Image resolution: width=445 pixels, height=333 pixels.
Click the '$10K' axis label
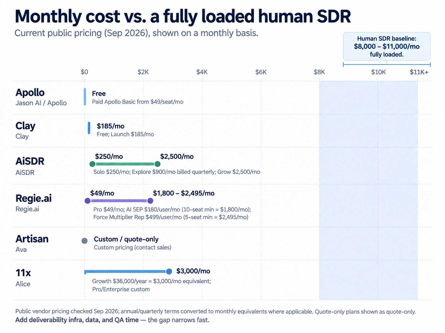378,72
